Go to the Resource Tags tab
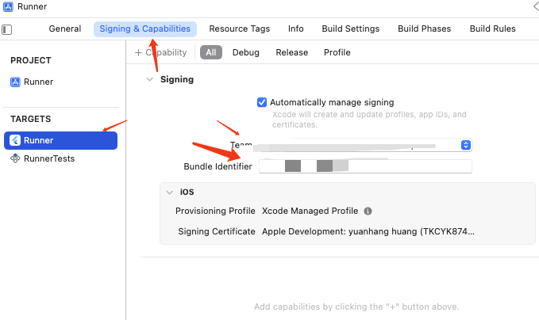This screenshot has width=539, height=320. click(239, 29)
